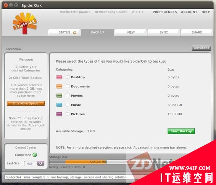Click the green Start Backup button
The height and width of the screenshot is (185, 216).
181,131
